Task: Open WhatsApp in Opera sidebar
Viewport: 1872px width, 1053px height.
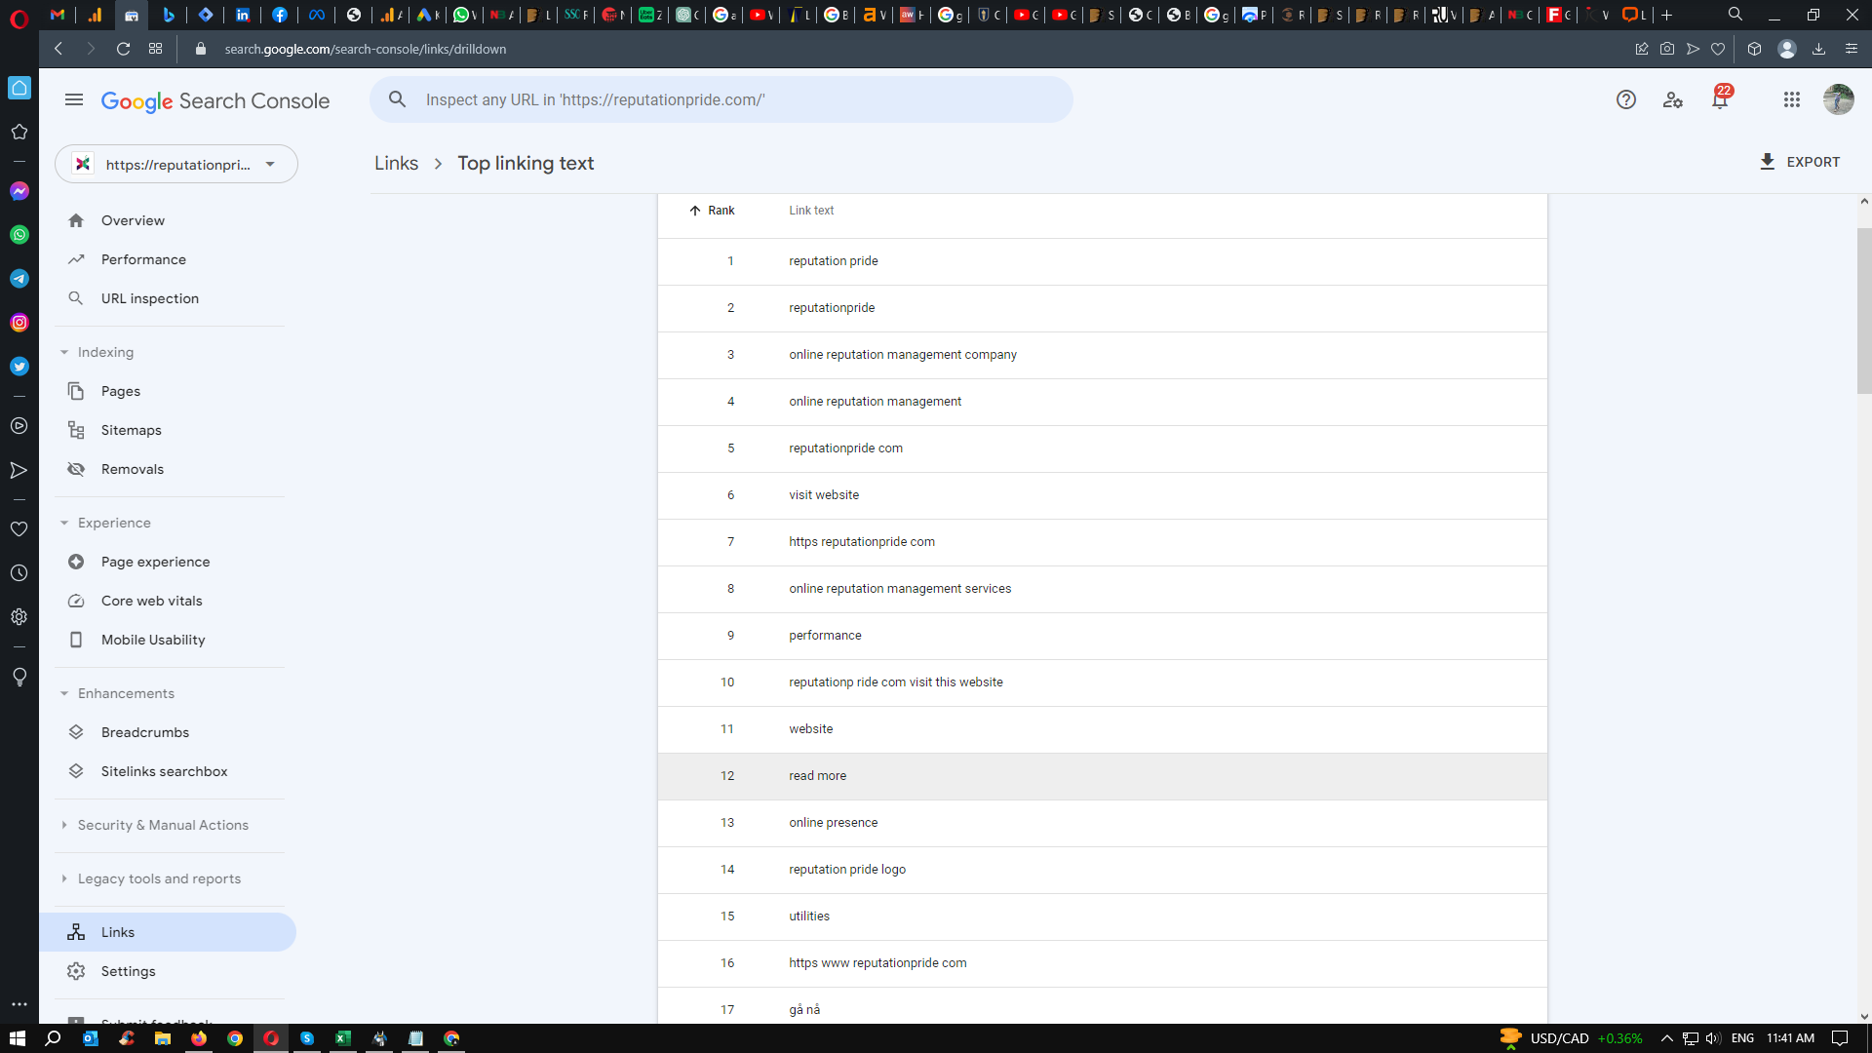Action: pos(19,235)
